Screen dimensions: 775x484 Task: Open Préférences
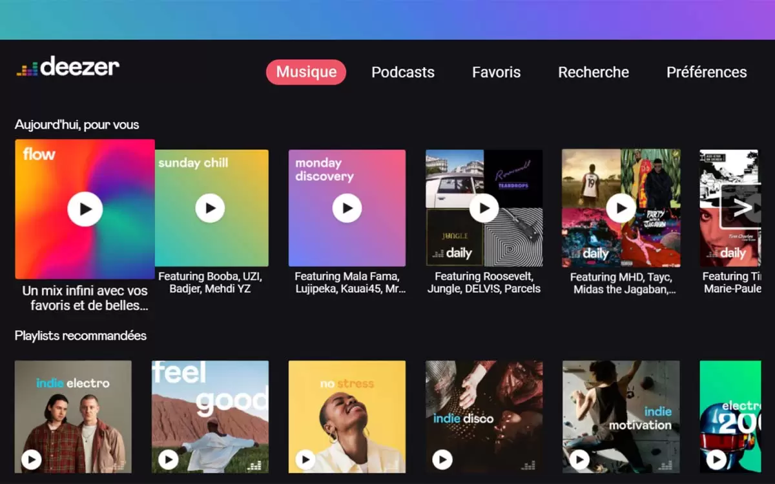pyautogui.click(x=707, y=72)
